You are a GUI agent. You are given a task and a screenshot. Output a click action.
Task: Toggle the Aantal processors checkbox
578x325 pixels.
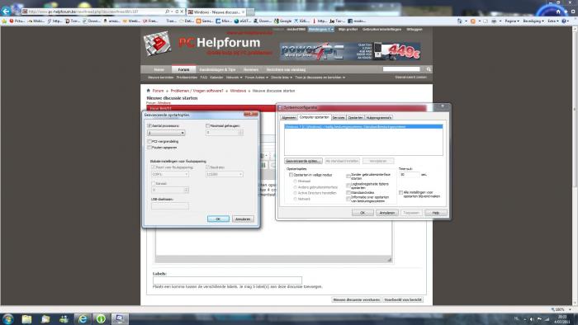tap(149, 126)
